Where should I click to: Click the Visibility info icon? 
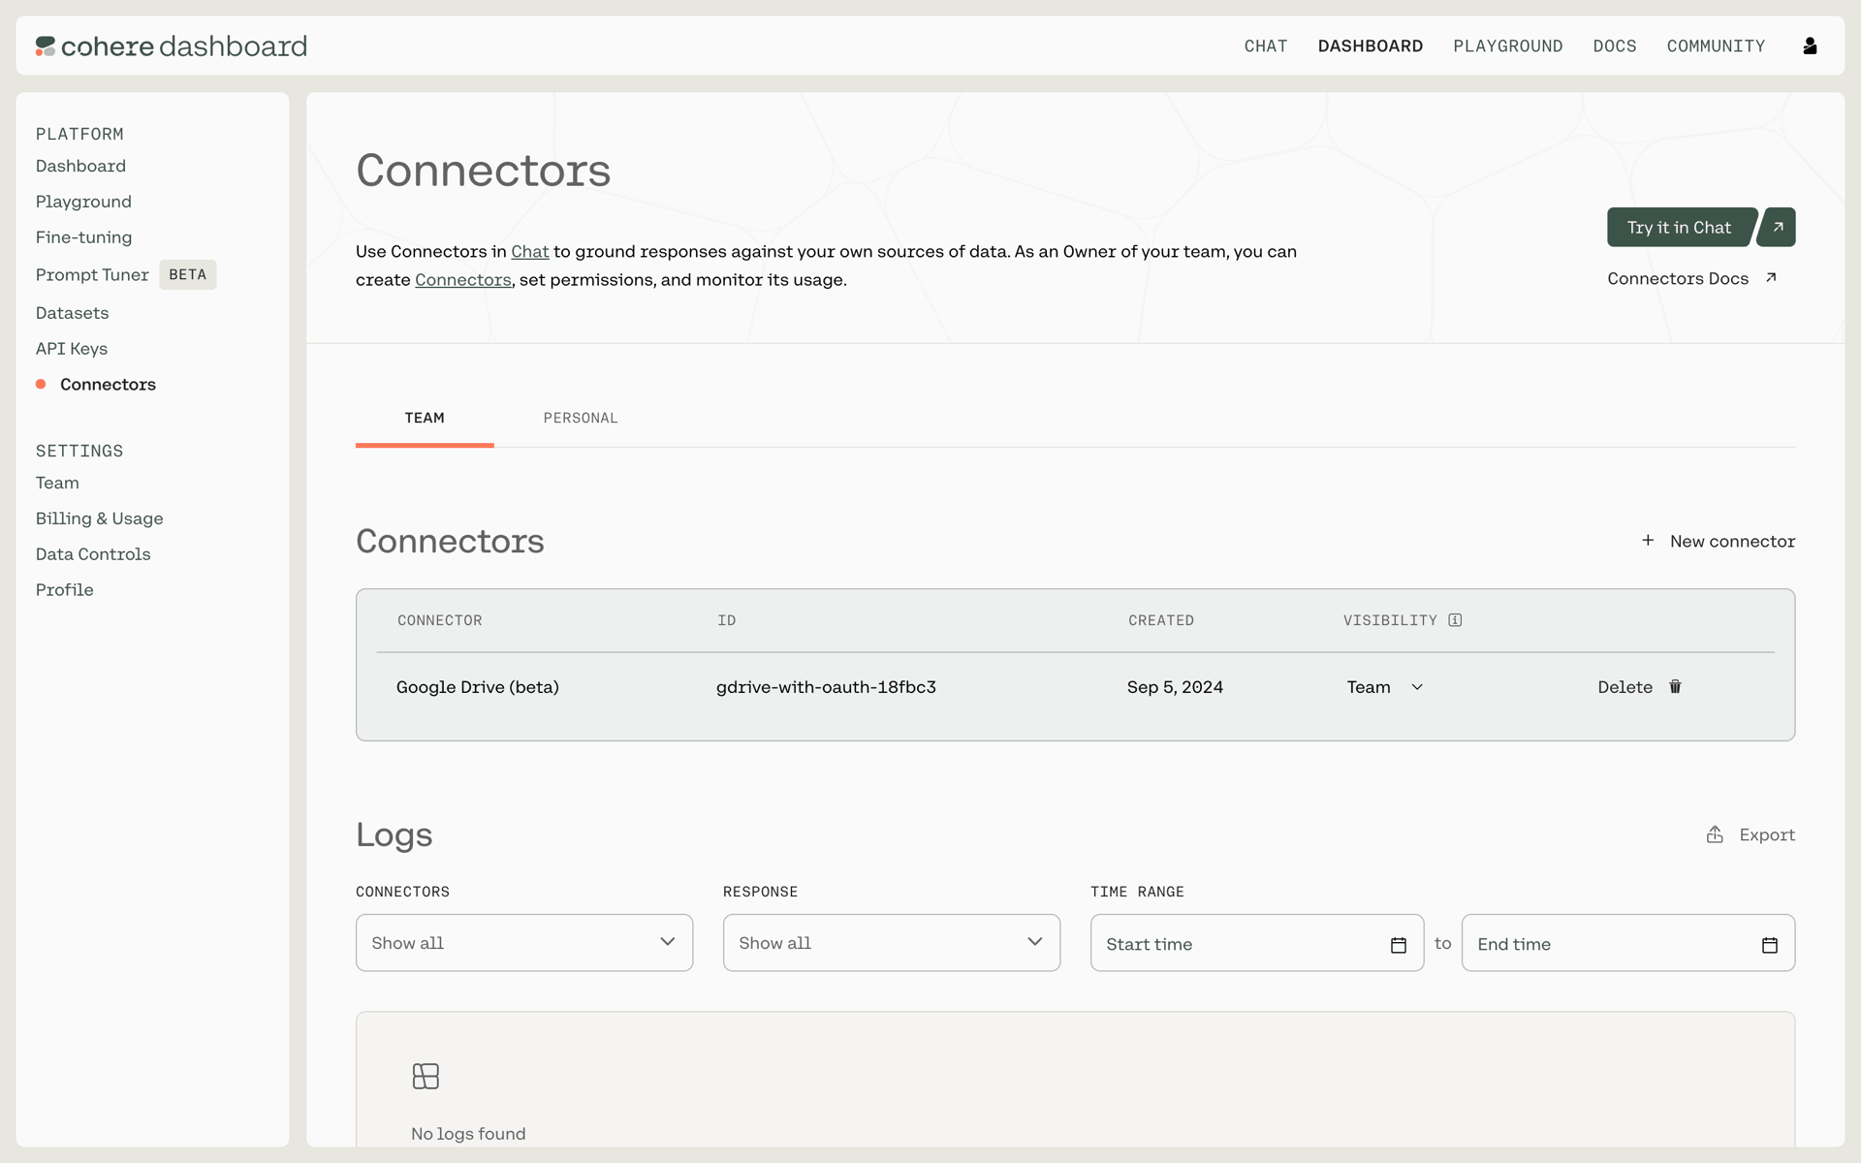coord(1455,620)
